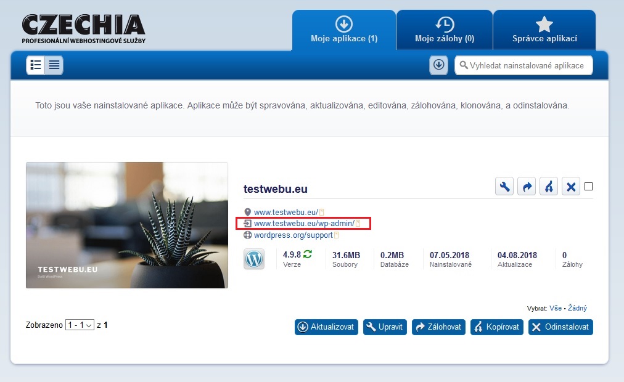Click the WordPress logo icon
624x382 pixels.
pos(254,259)
